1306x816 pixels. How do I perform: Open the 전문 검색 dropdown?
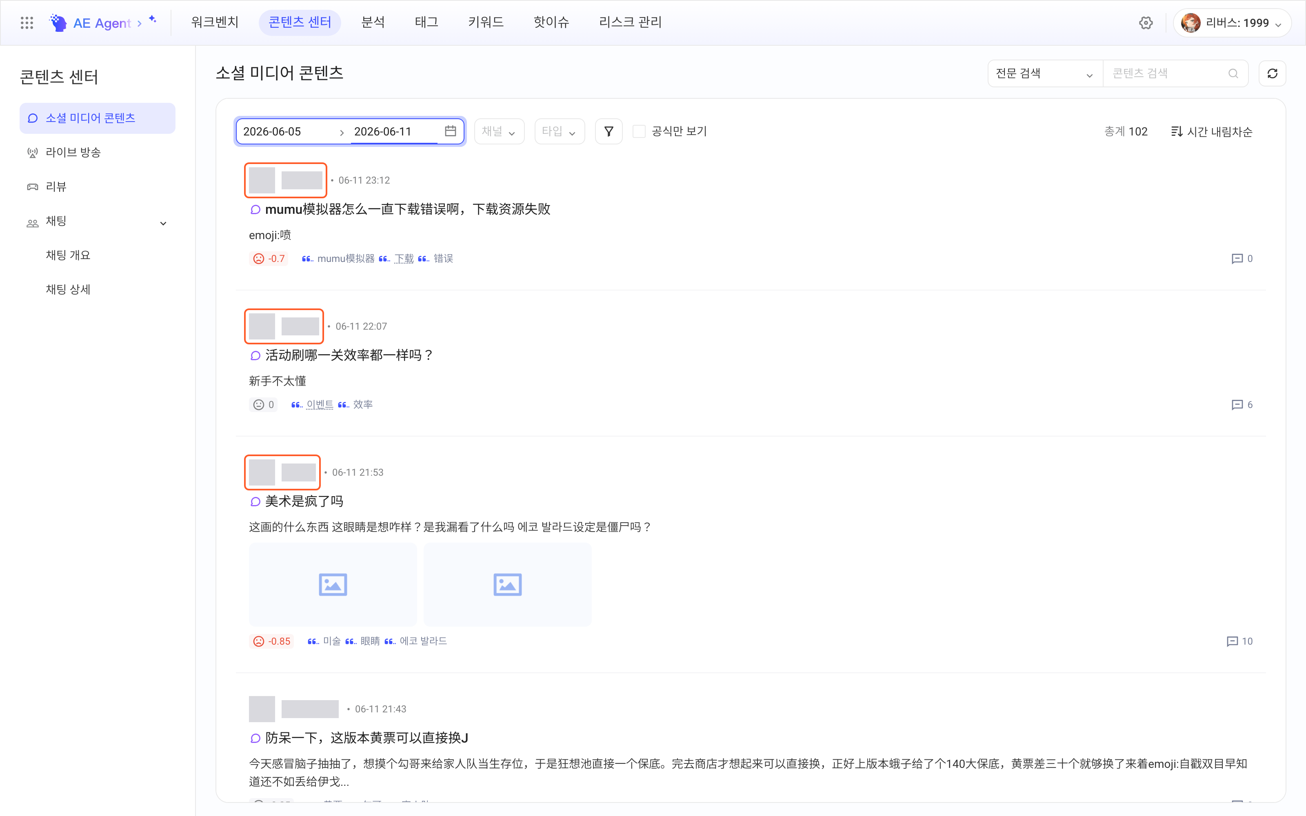click(x=1045, y=73)
